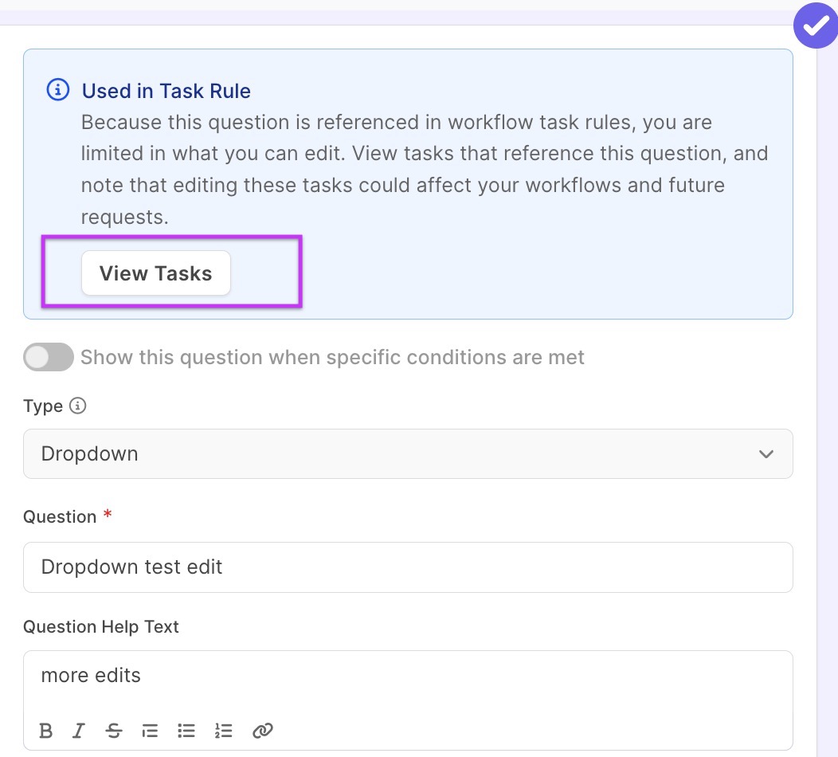The height and width of the screenshot is (757, 838).
Task: Toggle the conditional display switch
Action: [x=49, y=357]
